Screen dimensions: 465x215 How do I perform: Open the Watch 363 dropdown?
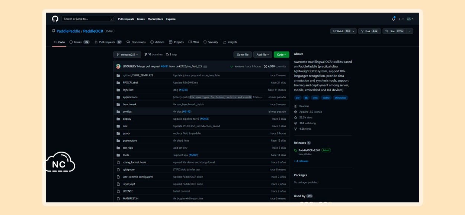[x=343, y=31]
